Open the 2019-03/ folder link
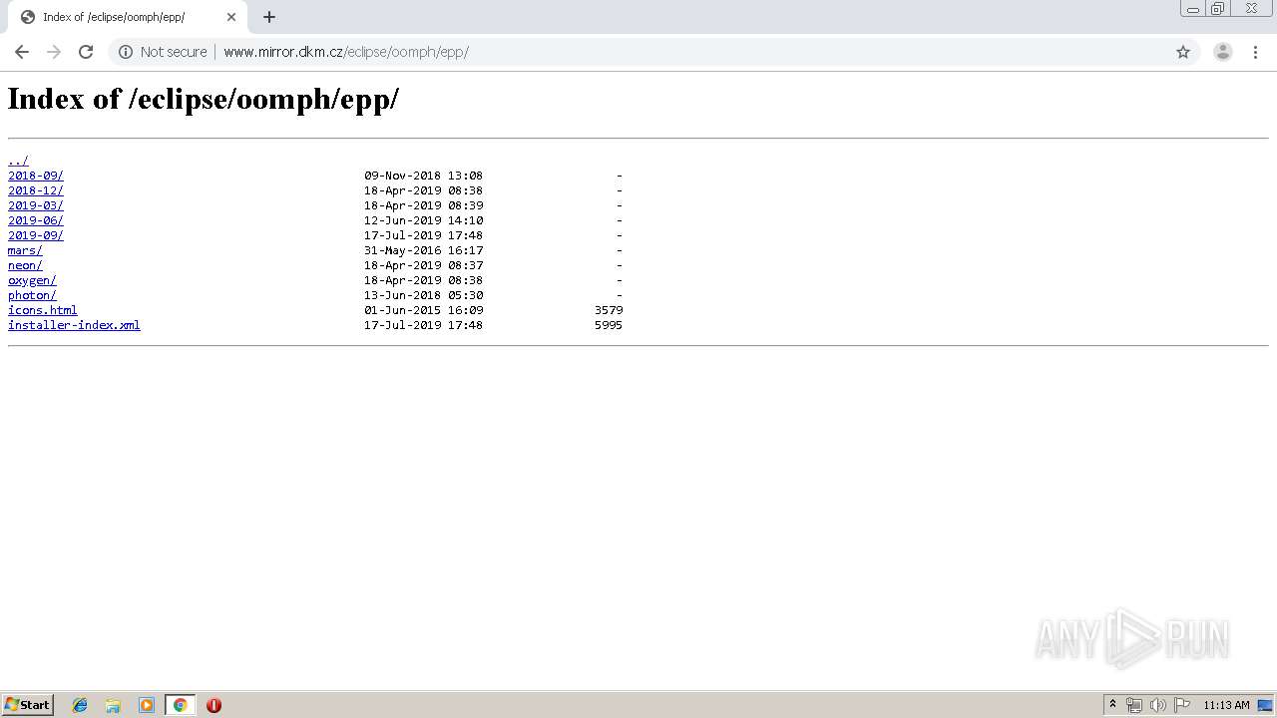1277x718 pixels. pyautogui.click(x=36, y=205)
